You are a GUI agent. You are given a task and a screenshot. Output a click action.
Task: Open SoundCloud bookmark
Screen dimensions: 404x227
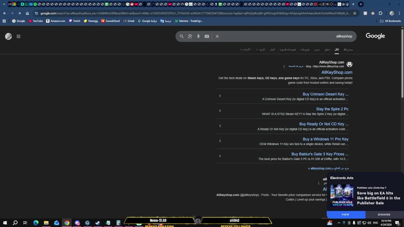[x=110, y=21]
